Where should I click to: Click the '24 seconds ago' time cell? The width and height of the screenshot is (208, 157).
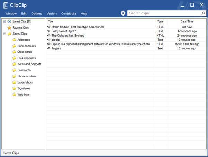(x=187, y=36)
